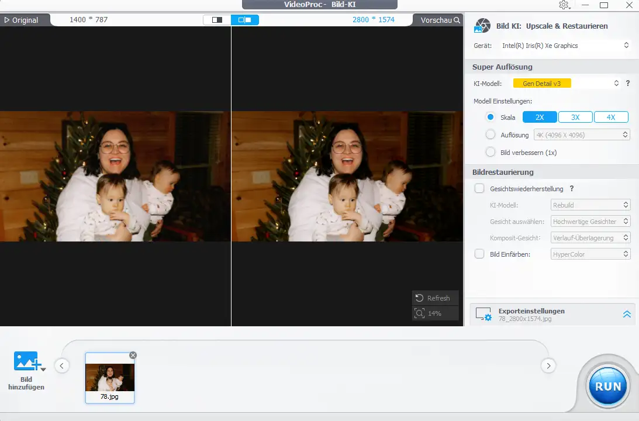The width and height of the screenshot is (639, 421).
Task: Switch to single-view compare layout
Action: pos(217,19)
